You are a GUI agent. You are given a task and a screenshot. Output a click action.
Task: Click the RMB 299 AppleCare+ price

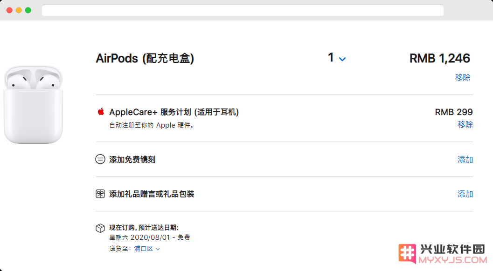[x=454, y=112]
